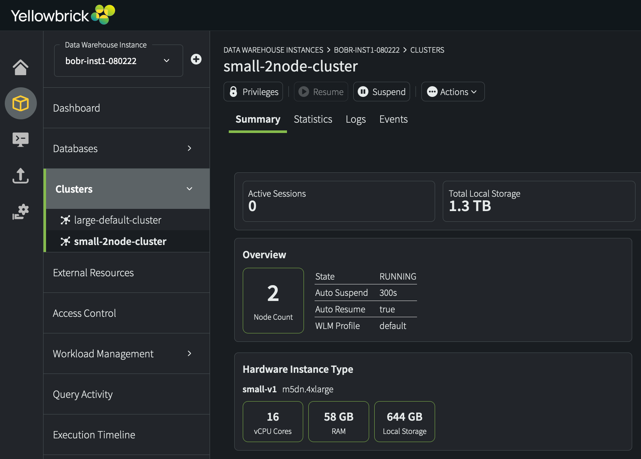Open the Actions dropdown menu
Image resolution: width=641 pixels, height=459 pixels.
click(x=453, y=92)
